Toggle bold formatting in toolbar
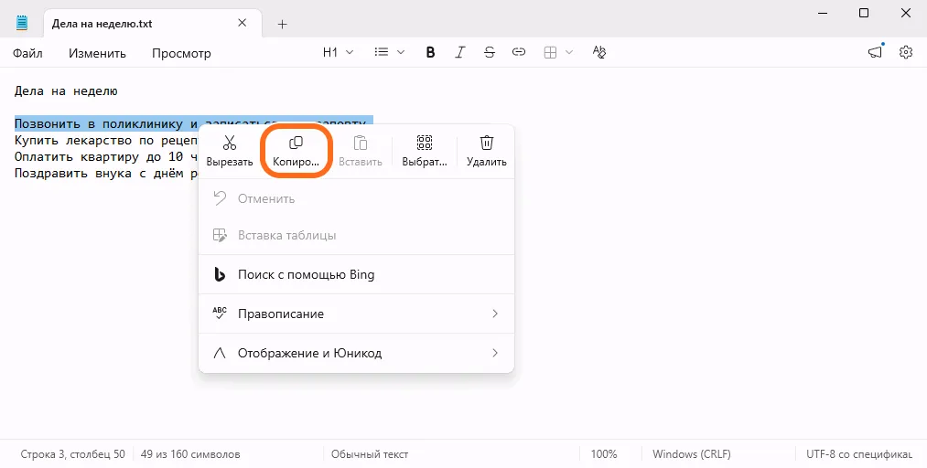The image size is (927, 468). (x=430, y=52)
